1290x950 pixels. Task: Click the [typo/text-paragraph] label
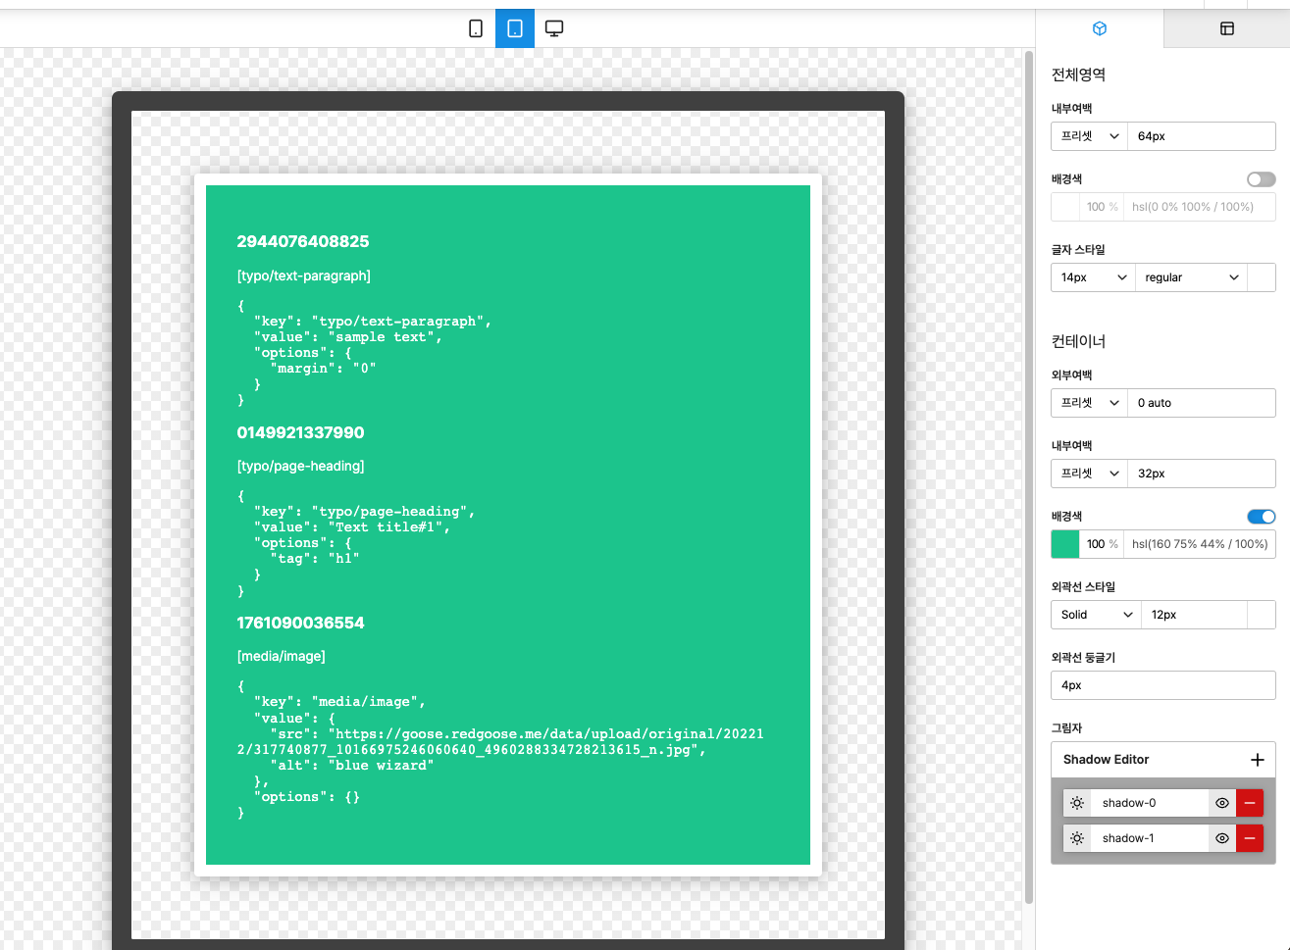(x=304, y=275)
